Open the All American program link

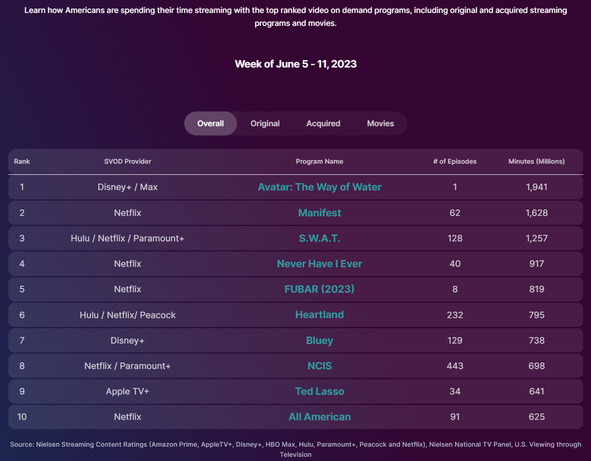pyautogui.click(x=319, y=417)
